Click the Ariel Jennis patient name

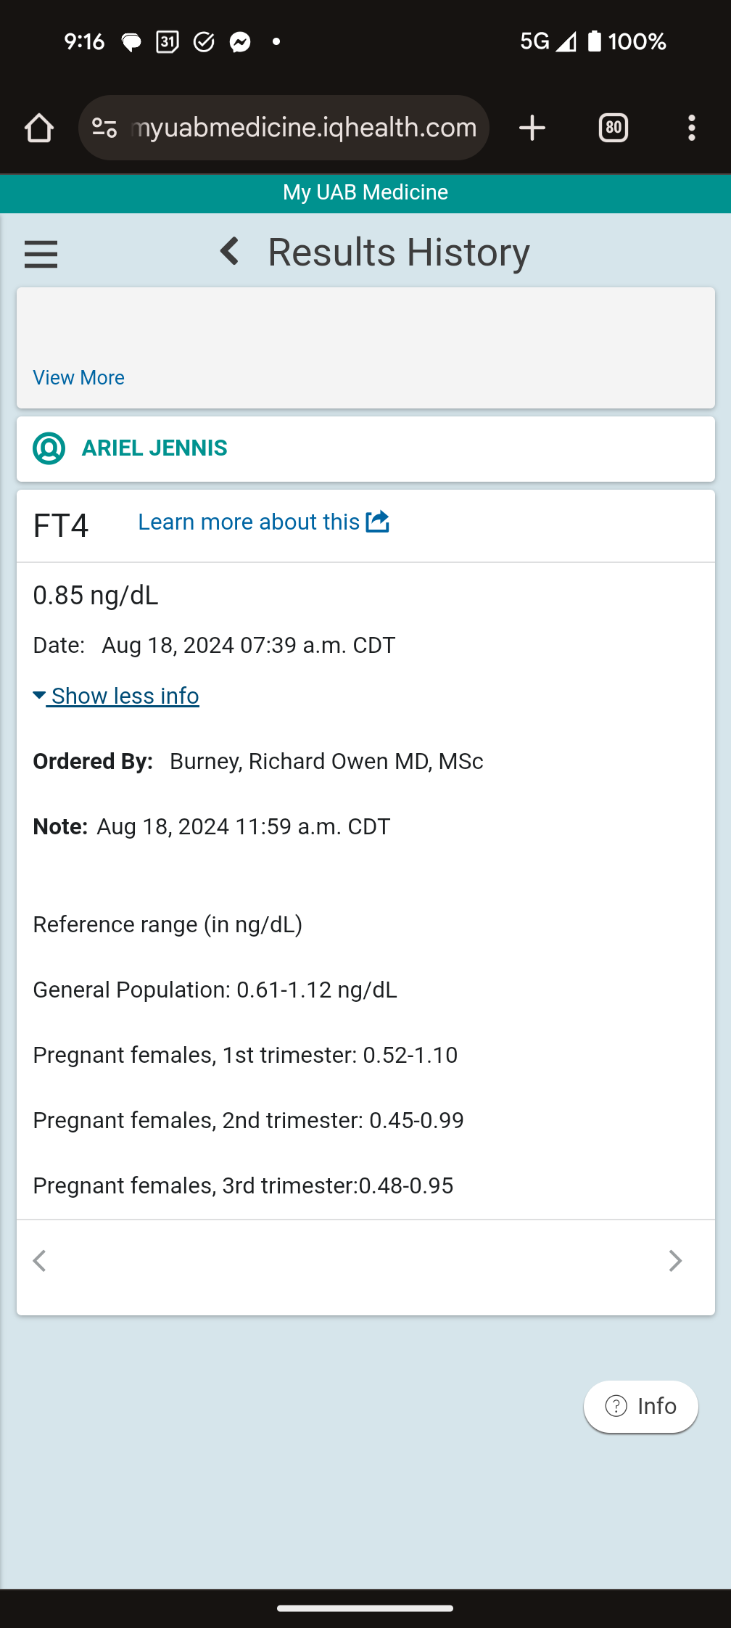(154, 448)
